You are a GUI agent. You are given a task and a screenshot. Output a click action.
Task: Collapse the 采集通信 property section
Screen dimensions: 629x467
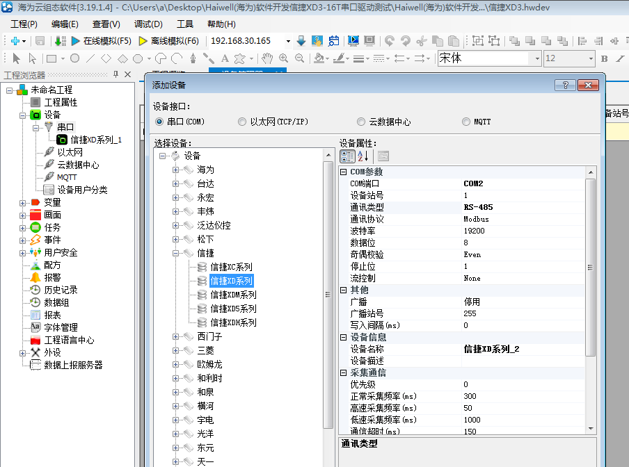pos(344,373)
